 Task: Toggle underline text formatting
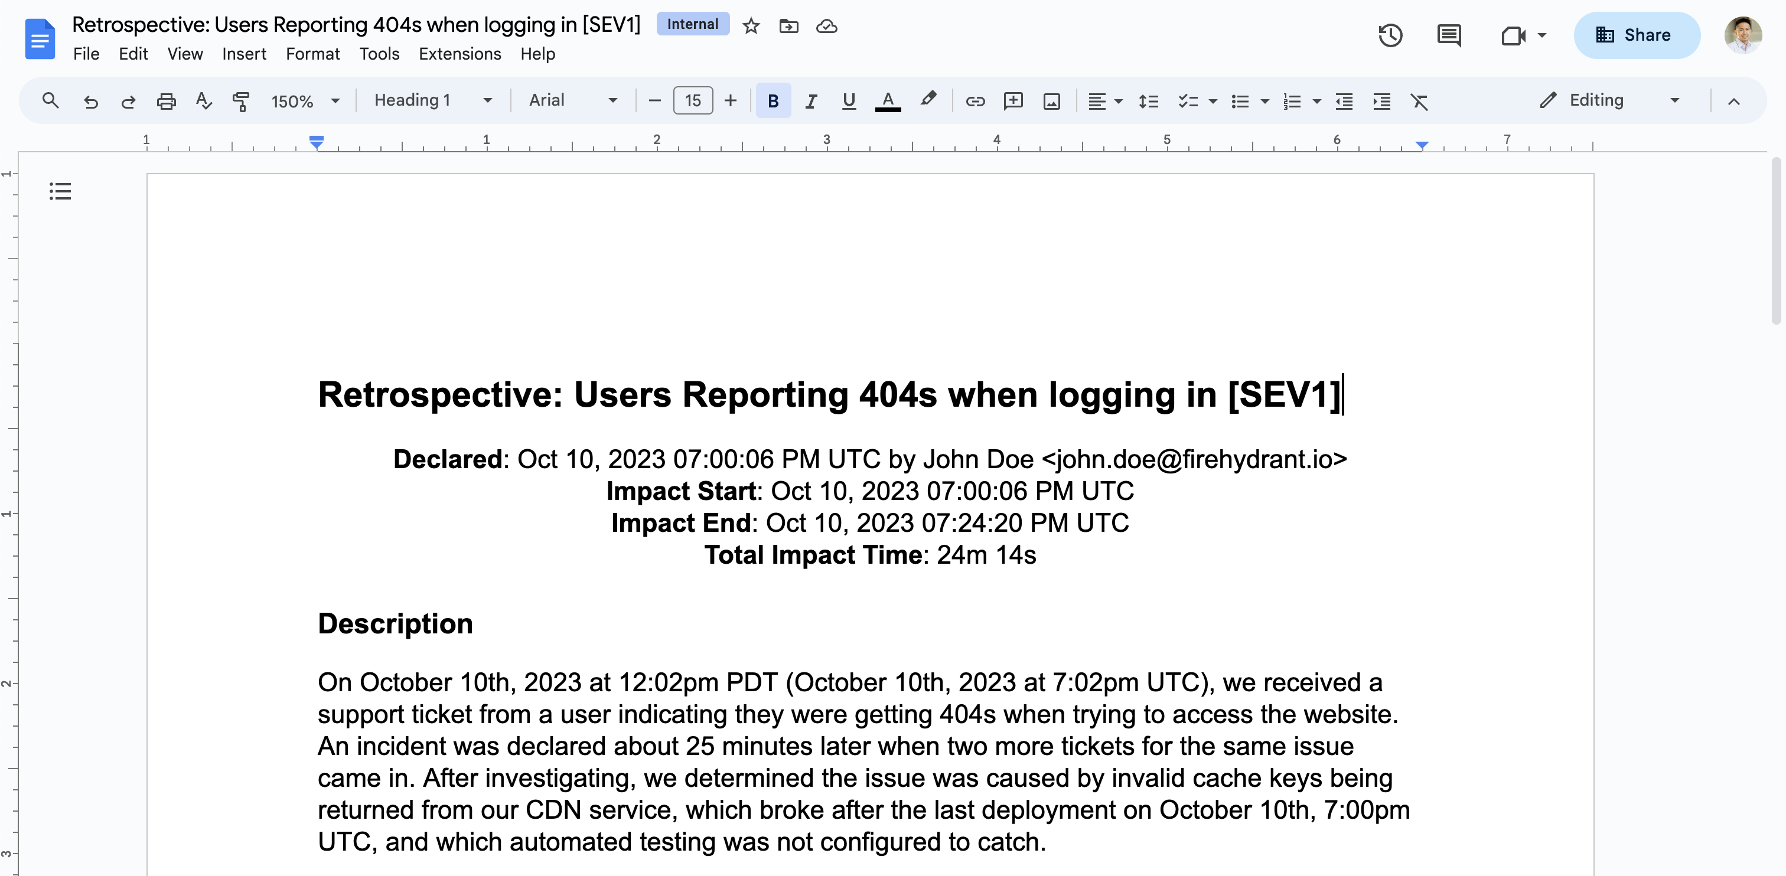click(849, 100)
